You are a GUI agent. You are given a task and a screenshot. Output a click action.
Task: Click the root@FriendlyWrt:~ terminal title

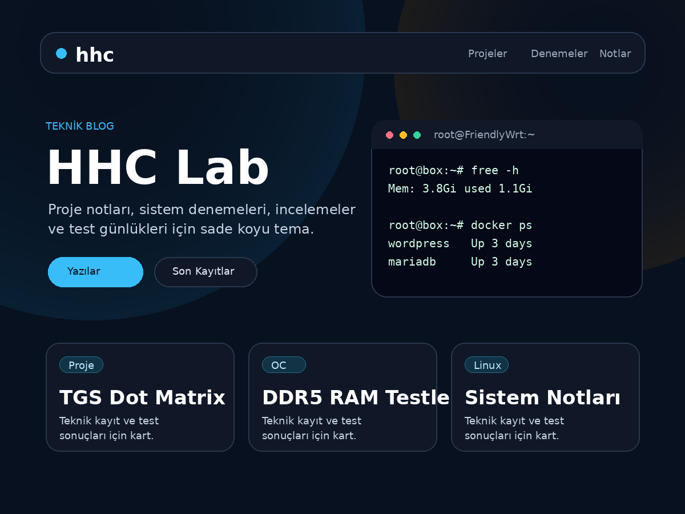click(485, 135)
